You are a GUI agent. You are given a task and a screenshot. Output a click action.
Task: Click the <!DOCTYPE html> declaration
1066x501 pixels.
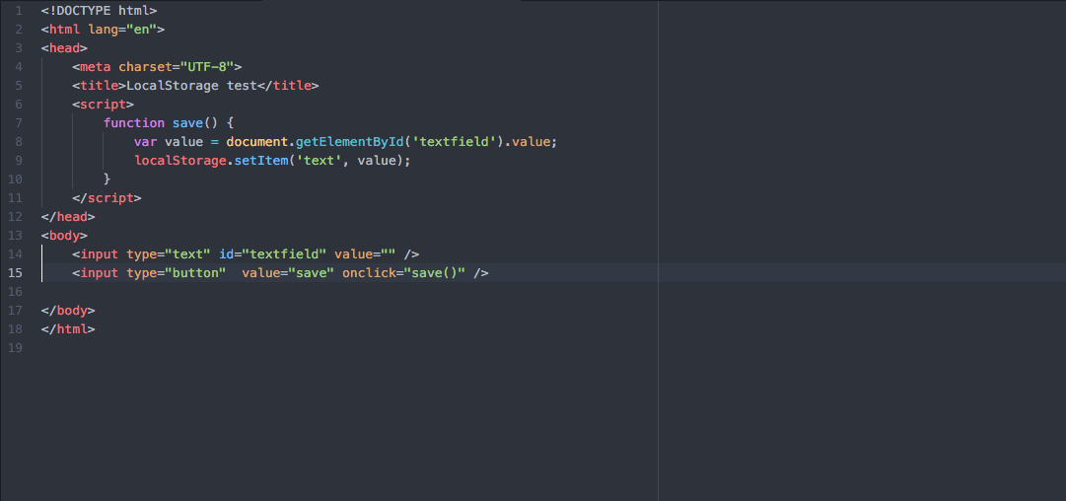[x=100, y=11]
